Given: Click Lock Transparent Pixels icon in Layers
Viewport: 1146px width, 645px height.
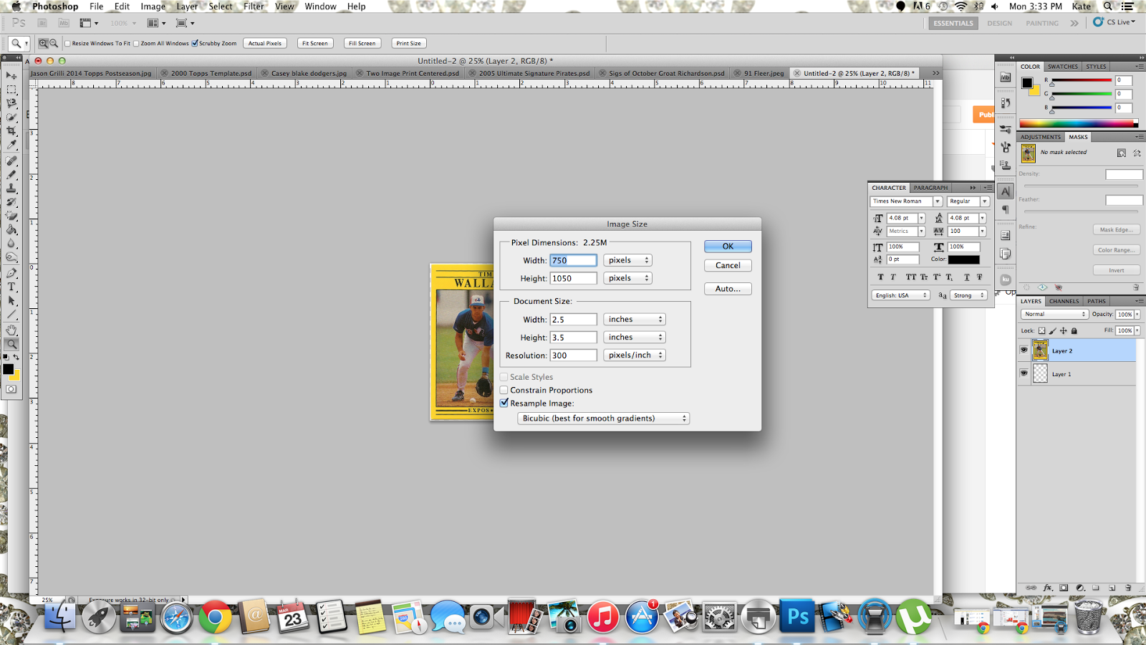Looking at the screenshot, I should tap(1041, 331).
